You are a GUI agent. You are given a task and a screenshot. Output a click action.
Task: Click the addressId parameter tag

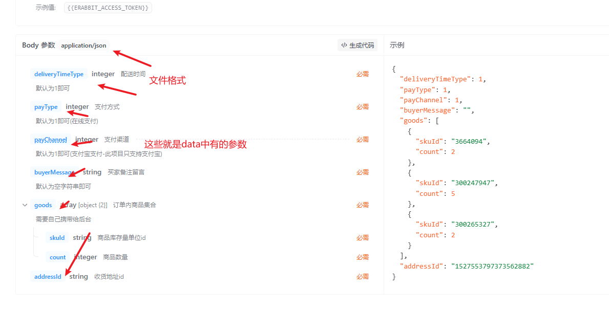coord(48,277)
